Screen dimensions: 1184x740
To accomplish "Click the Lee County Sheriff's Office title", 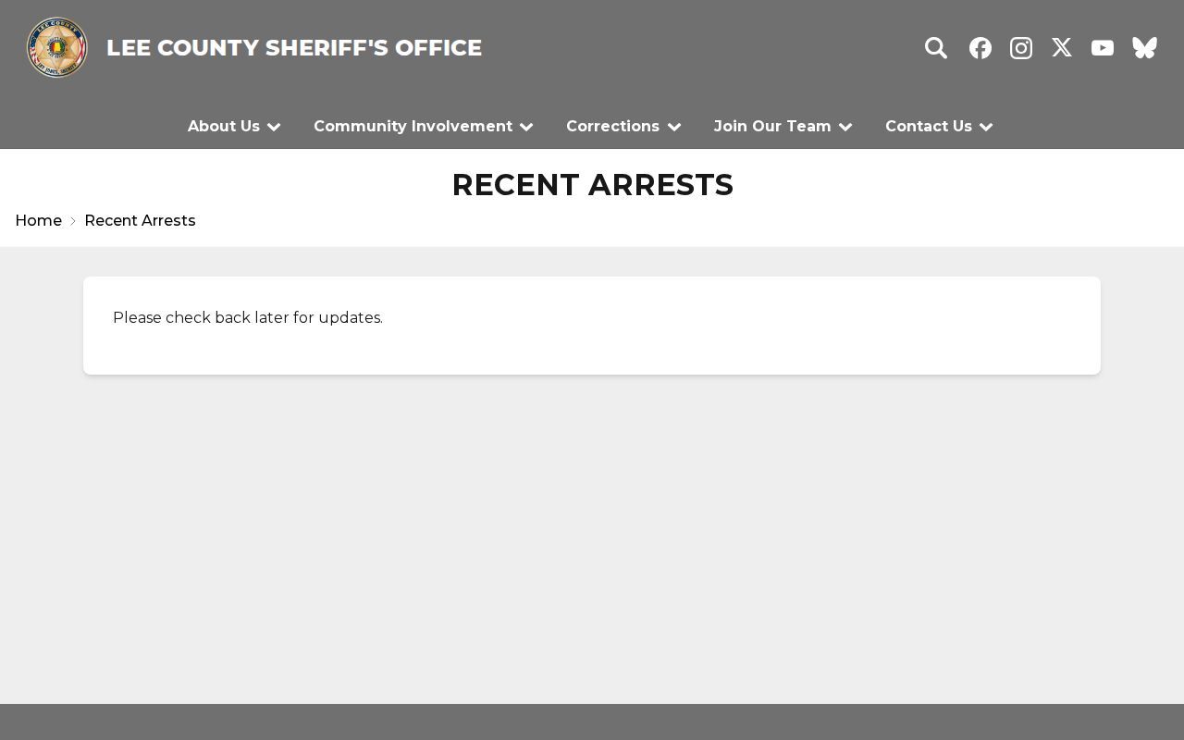I will pos(294,48).
